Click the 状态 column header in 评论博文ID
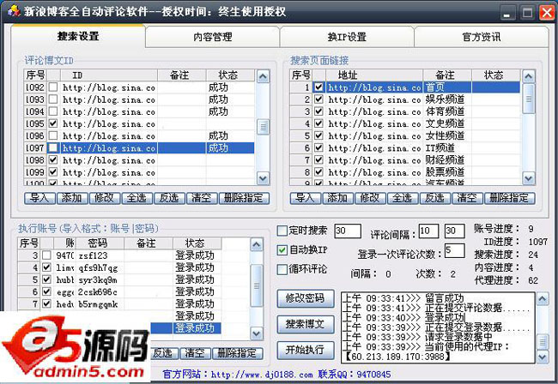The height and width of the screenshot is (384, 558). point(230,75)
